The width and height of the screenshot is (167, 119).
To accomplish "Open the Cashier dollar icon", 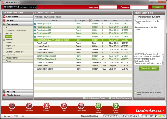I will 46,106.
